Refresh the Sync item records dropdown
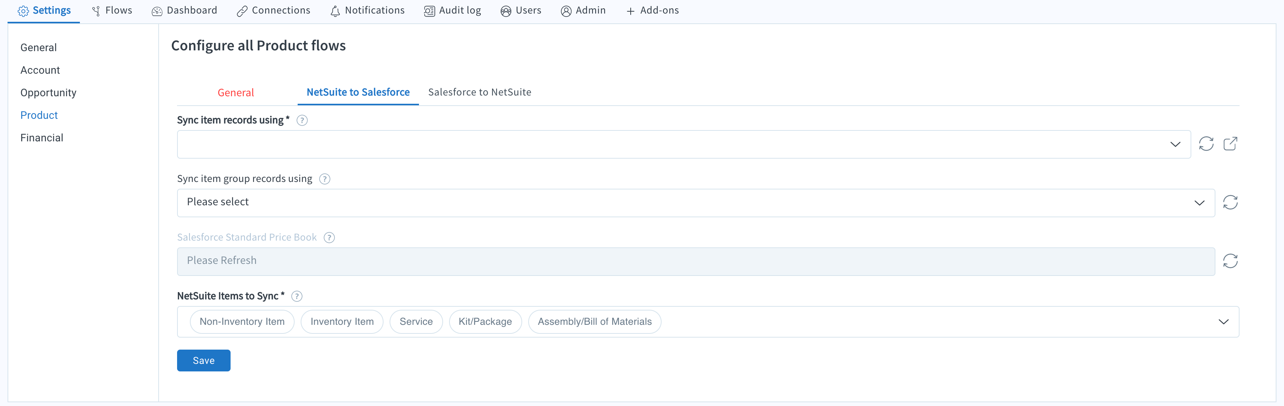 point(1206,144)
